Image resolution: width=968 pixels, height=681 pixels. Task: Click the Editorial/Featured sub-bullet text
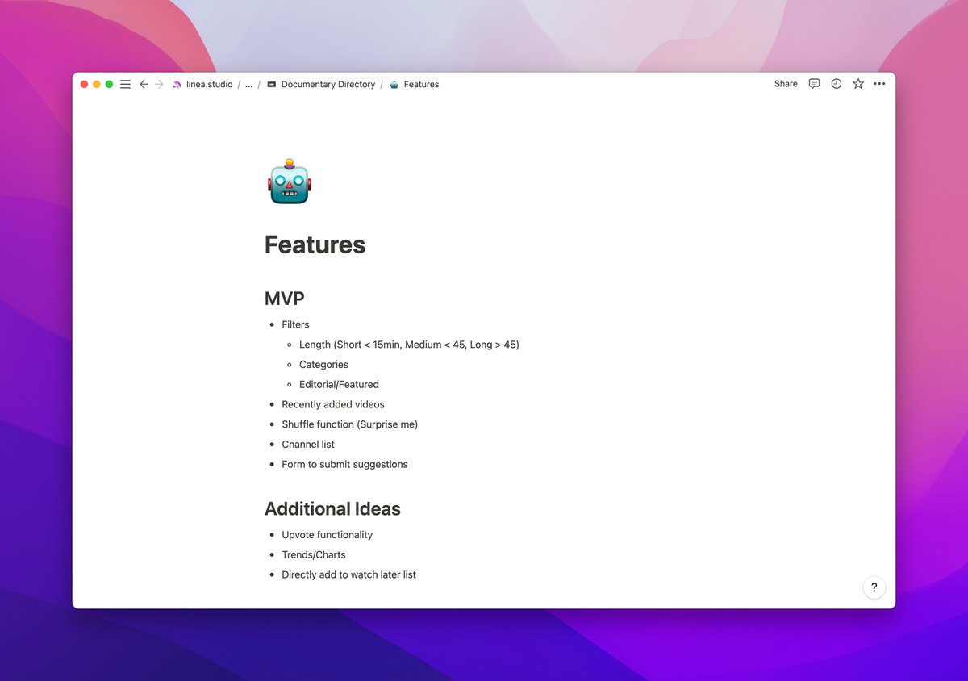pos(339,385)
